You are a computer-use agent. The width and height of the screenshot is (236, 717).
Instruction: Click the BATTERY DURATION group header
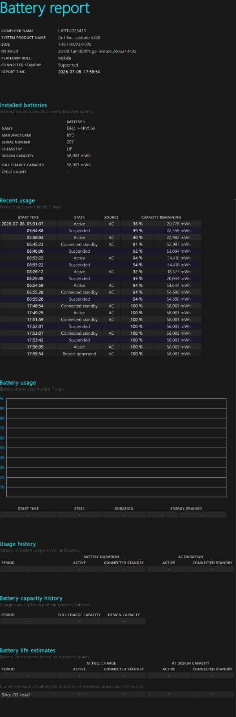[101, 557]
